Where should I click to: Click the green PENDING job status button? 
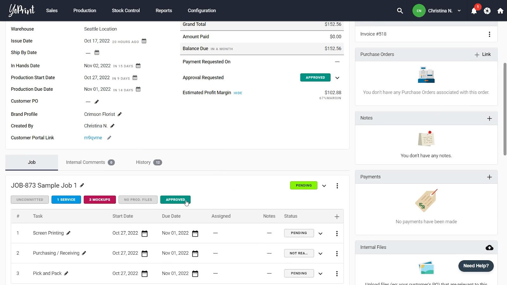coord(304,186)
